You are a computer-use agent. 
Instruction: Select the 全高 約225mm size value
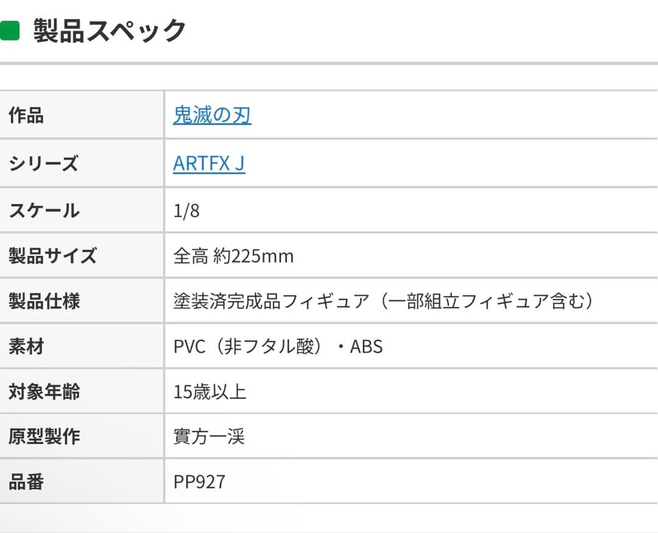pos(233,256)
